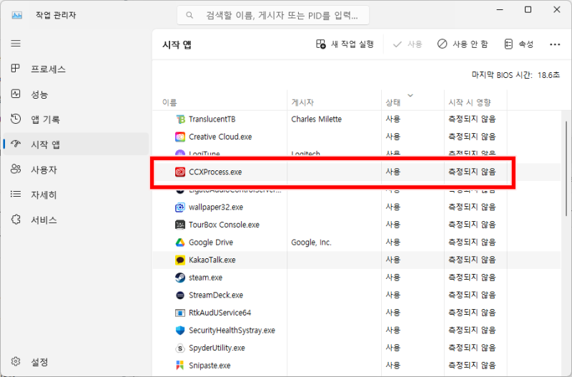Click the TourBox Console.exe icon
Viewport: 572px width, 377px height.
click(180, 225)
